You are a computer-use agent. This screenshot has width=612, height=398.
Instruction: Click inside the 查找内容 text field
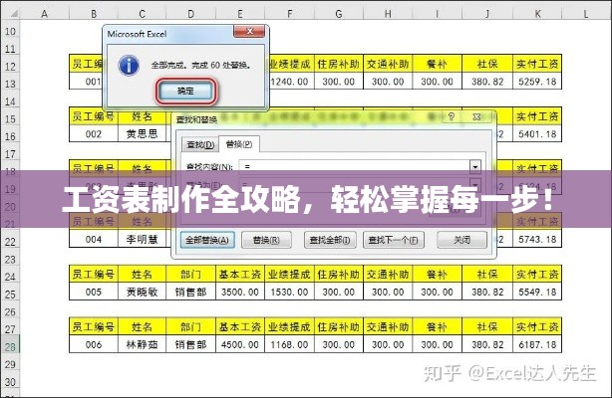click(349, 167)
